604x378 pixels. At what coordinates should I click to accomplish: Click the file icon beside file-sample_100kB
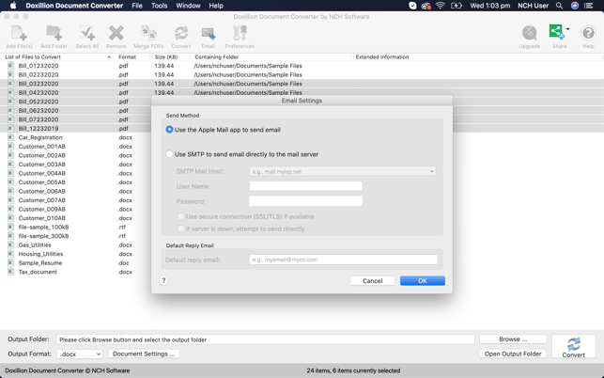[10, 227]
